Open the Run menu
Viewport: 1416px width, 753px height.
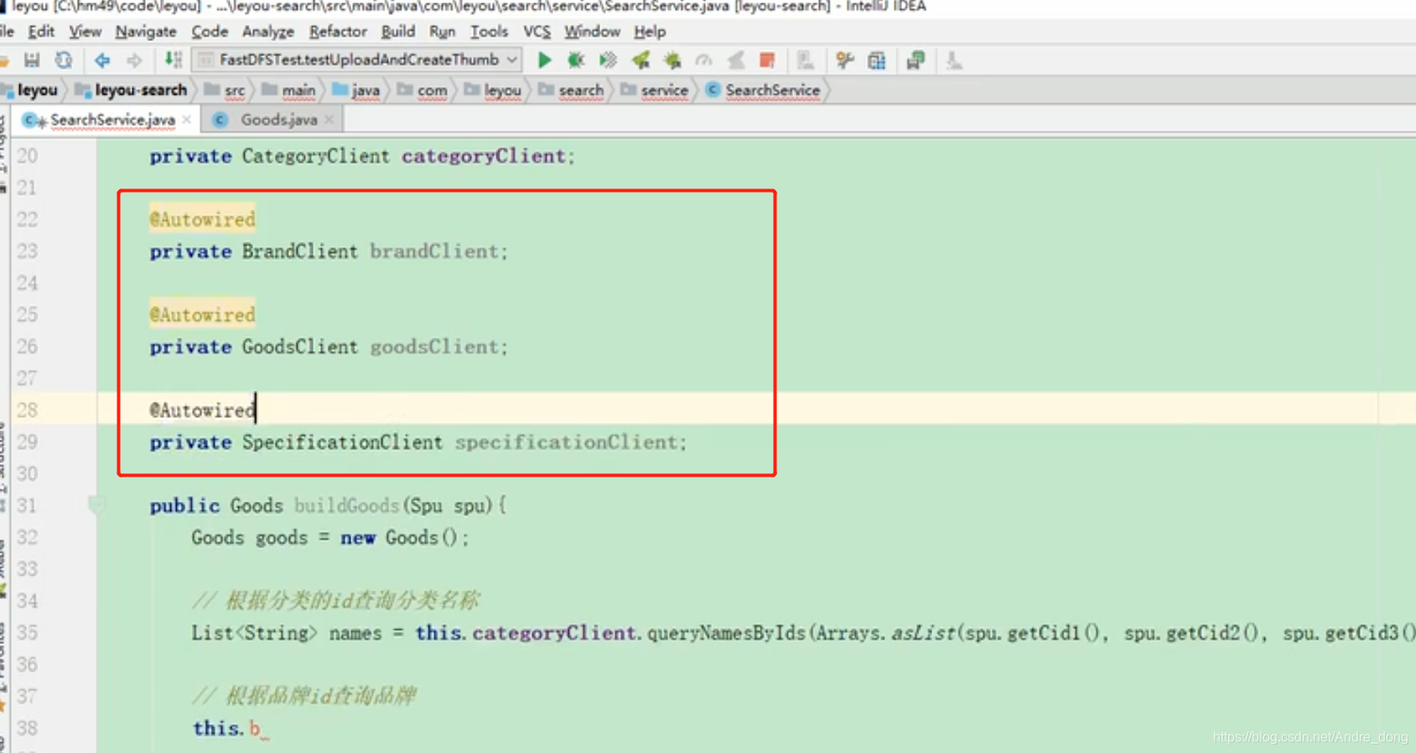click(443, 32)
